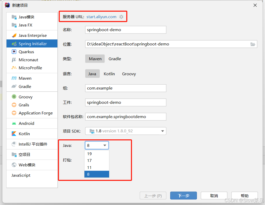Focus the 软件包名称 field
Screen dimensions: 265x205
[x=125, y=117]
